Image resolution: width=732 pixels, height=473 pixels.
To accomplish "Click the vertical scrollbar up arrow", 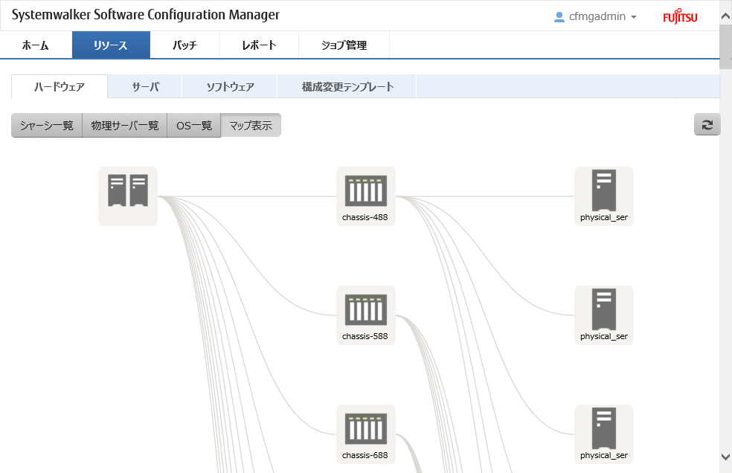I will 725,16.
